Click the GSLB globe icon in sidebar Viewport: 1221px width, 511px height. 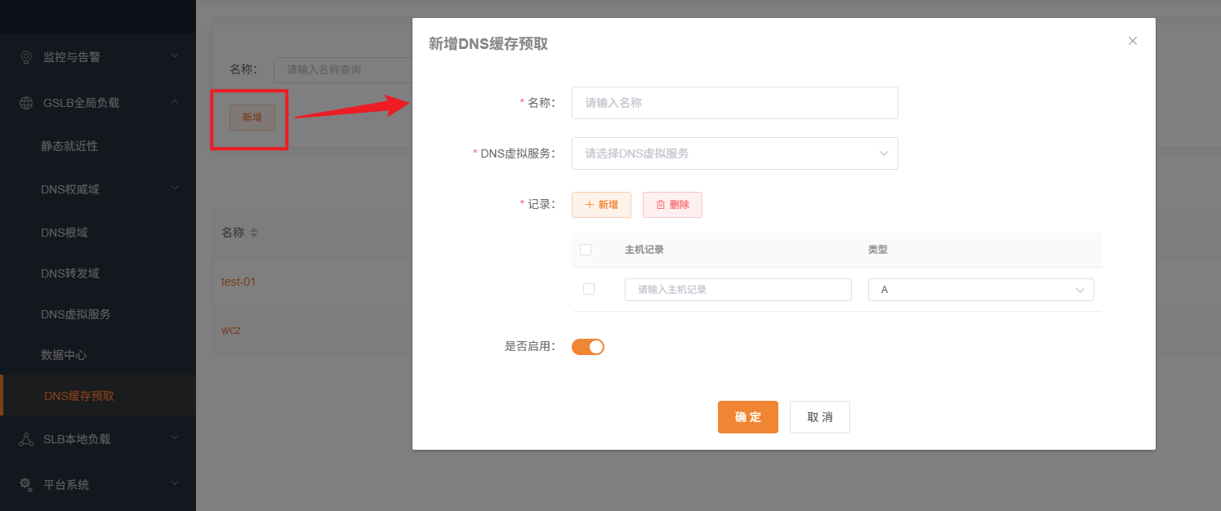(26, 103)
